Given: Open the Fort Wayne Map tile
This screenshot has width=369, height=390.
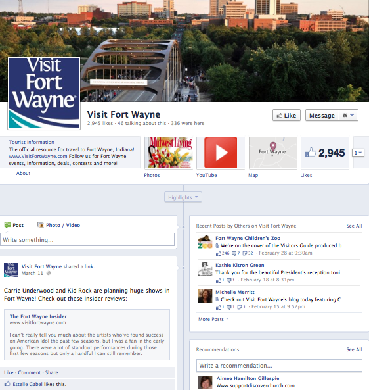Looking at the screenshot, I should click(273, 153).
